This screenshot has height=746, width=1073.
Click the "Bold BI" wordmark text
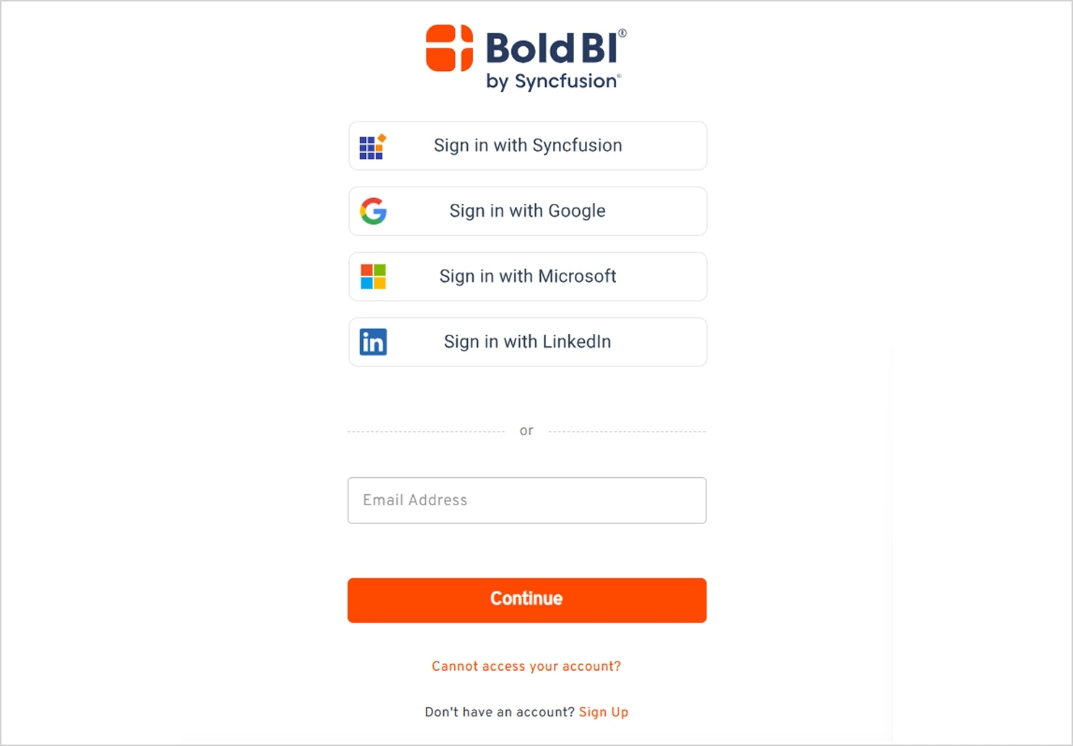(552, 48)
